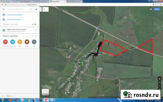163x102 pixels.
Task: Switch to Map view thumbnail
Action: click(x=45, y=92)
